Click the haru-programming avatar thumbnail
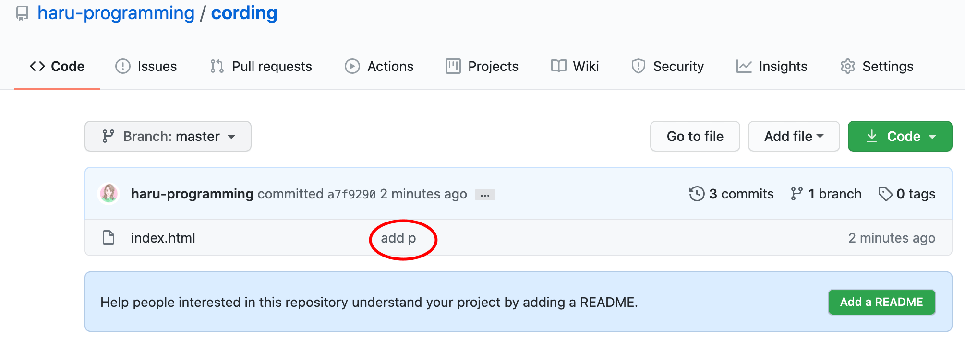 110,194
